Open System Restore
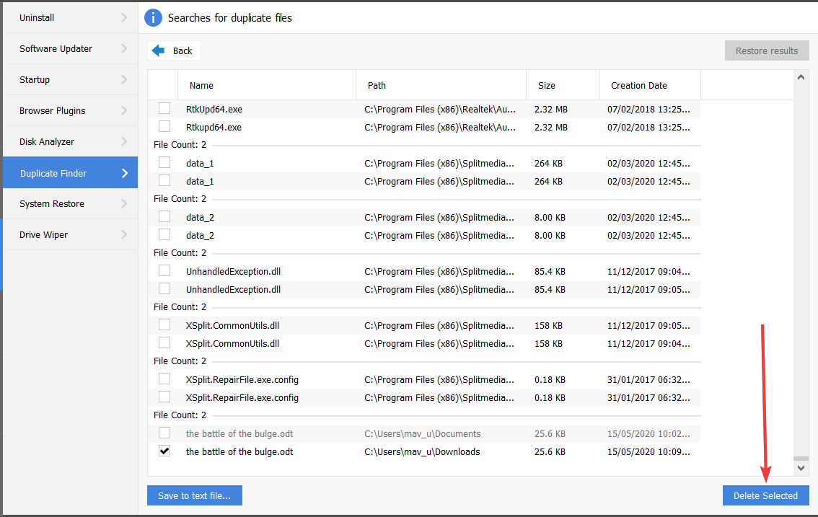Image resolution: width=818 pixels, height=517 pixels. tap(71, 203)
